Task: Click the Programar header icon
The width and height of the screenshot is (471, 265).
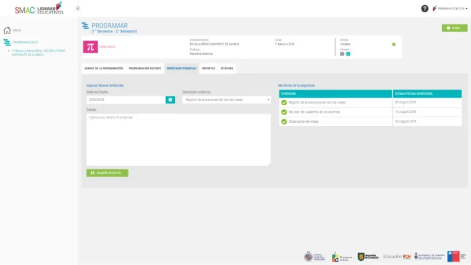Action: point(85,26)
